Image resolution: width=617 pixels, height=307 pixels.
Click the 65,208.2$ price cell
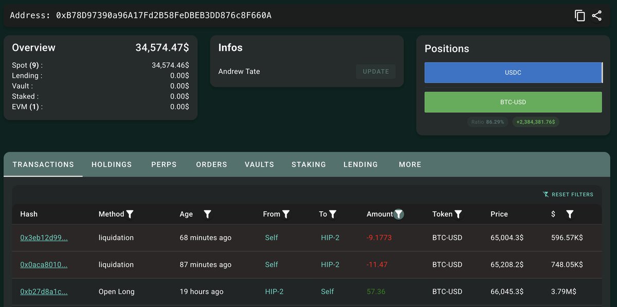(507, 264)
